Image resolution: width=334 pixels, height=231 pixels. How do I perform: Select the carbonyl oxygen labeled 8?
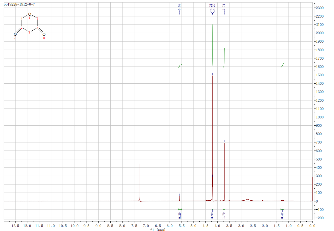[44, 34]
